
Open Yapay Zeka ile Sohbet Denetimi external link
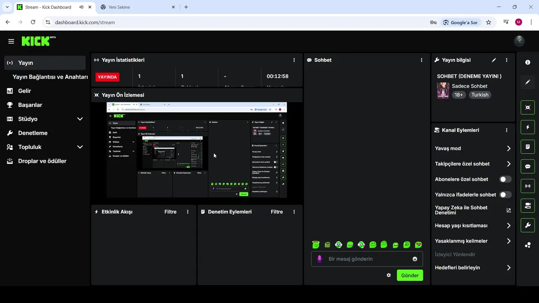[x=509, y=210]
